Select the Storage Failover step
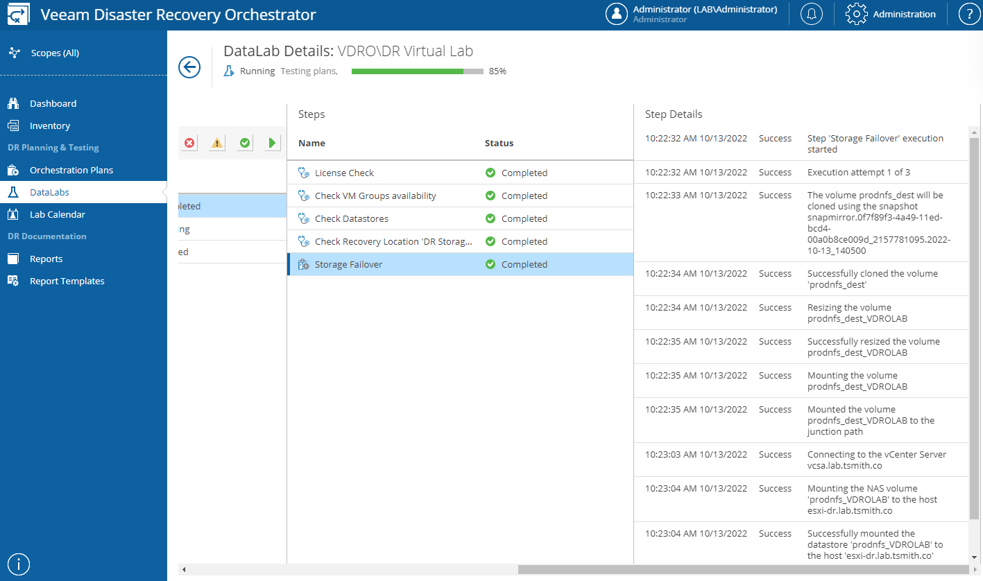983x581 pixels. (348, 264)
